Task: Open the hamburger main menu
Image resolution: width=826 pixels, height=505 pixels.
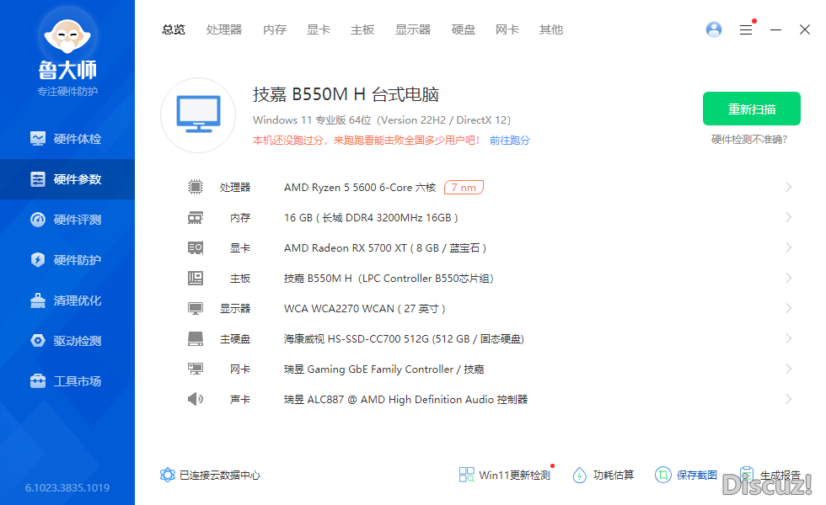Action: click(746, 29)
